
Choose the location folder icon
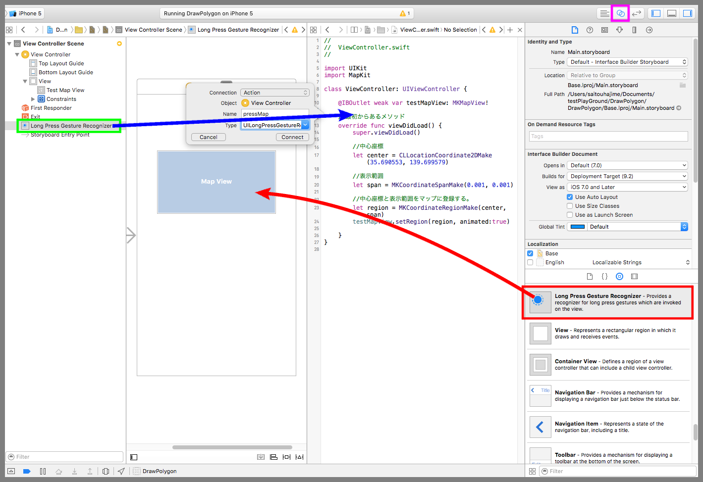click(683, 85)
